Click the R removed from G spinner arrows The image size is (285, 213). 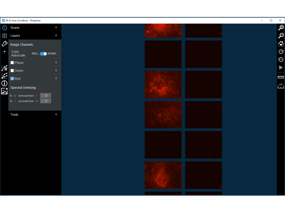pyautogui.click(x=50, y=101)
